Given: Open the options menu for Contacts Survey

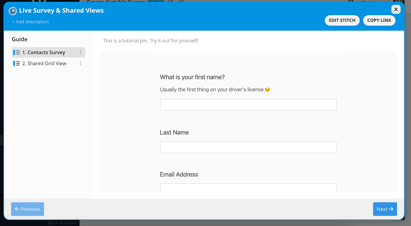Looking at the screenshot, I should 80,52.
